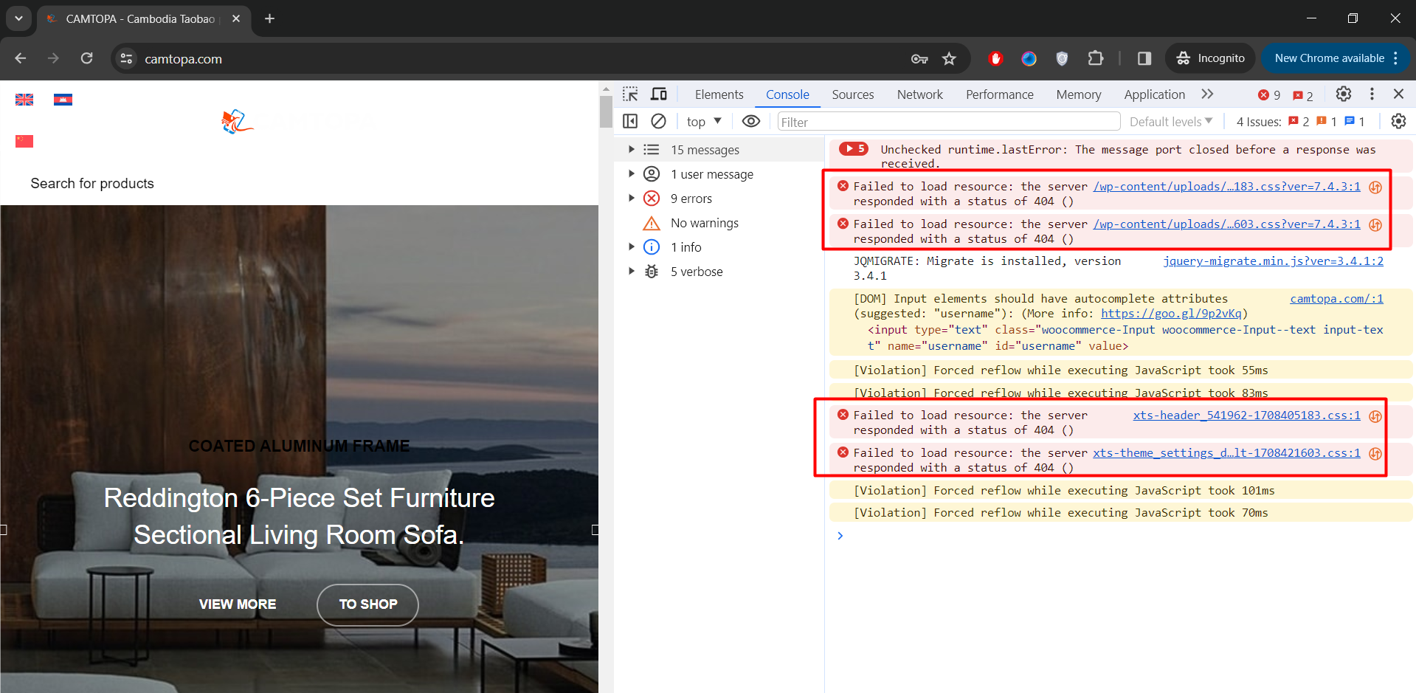Open the Default levels dropdown
This screenshot has height=693, width=1416.
coord(1171,121)
